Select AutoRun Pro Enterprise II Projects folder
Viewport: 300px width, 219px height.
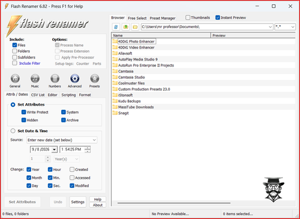[146, 65]
